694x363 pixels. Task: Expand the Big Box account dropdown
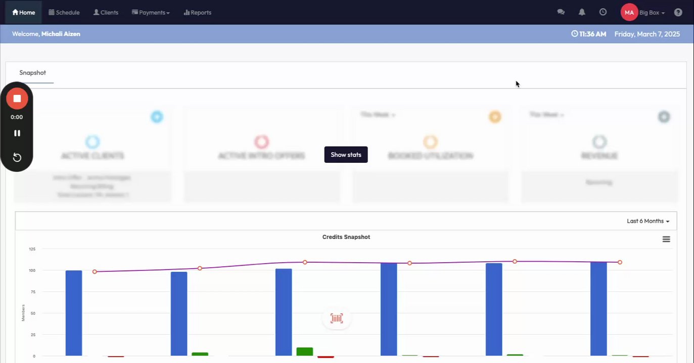pos(652,13)
